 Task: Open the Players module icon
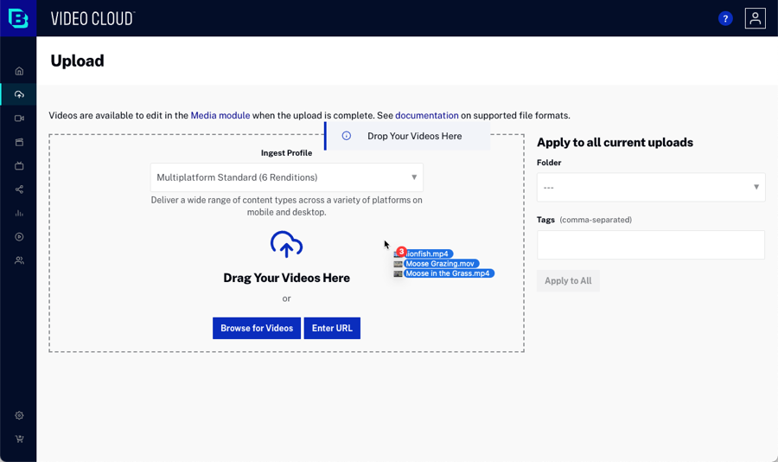(x=19, y=236)
